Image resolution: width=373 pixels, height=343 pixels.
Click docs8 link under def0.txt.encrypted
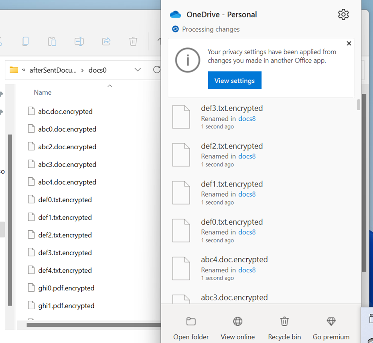point(247,232)
